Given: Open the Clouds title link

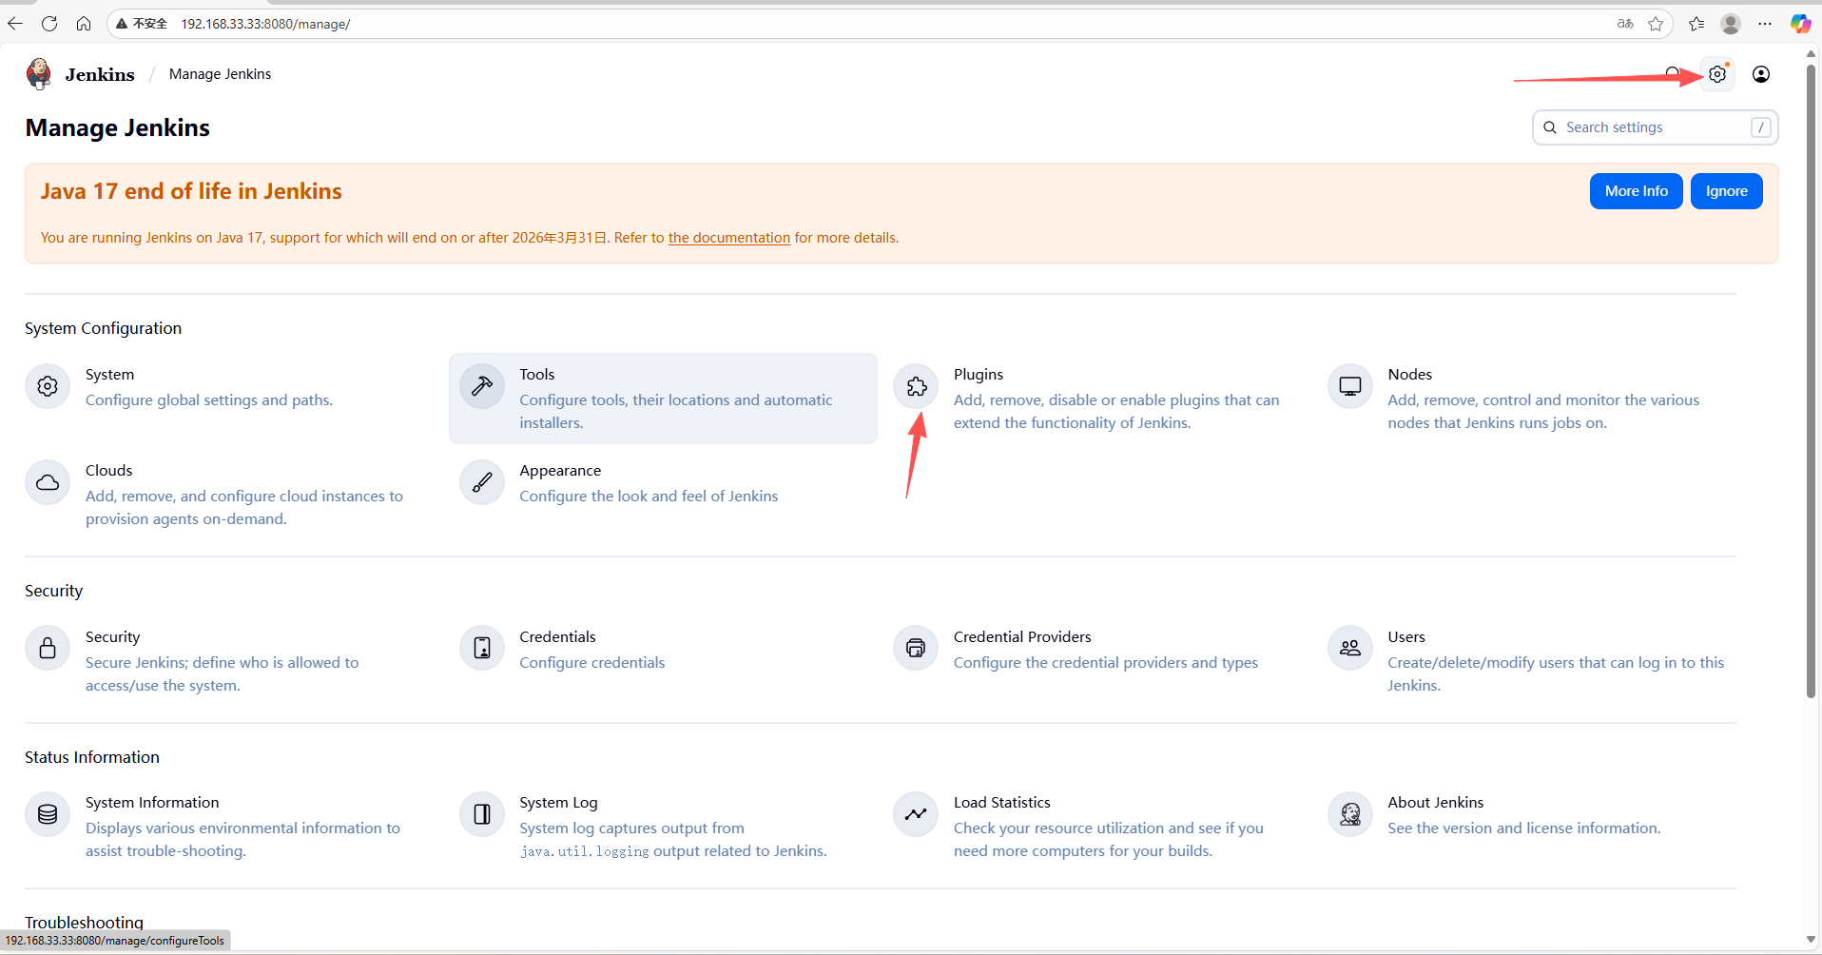Looking at the screenshot, I should (x=108, y=471).
